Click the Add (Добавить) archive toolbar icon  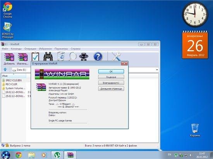pyautogui.click(x=9, y=57)
